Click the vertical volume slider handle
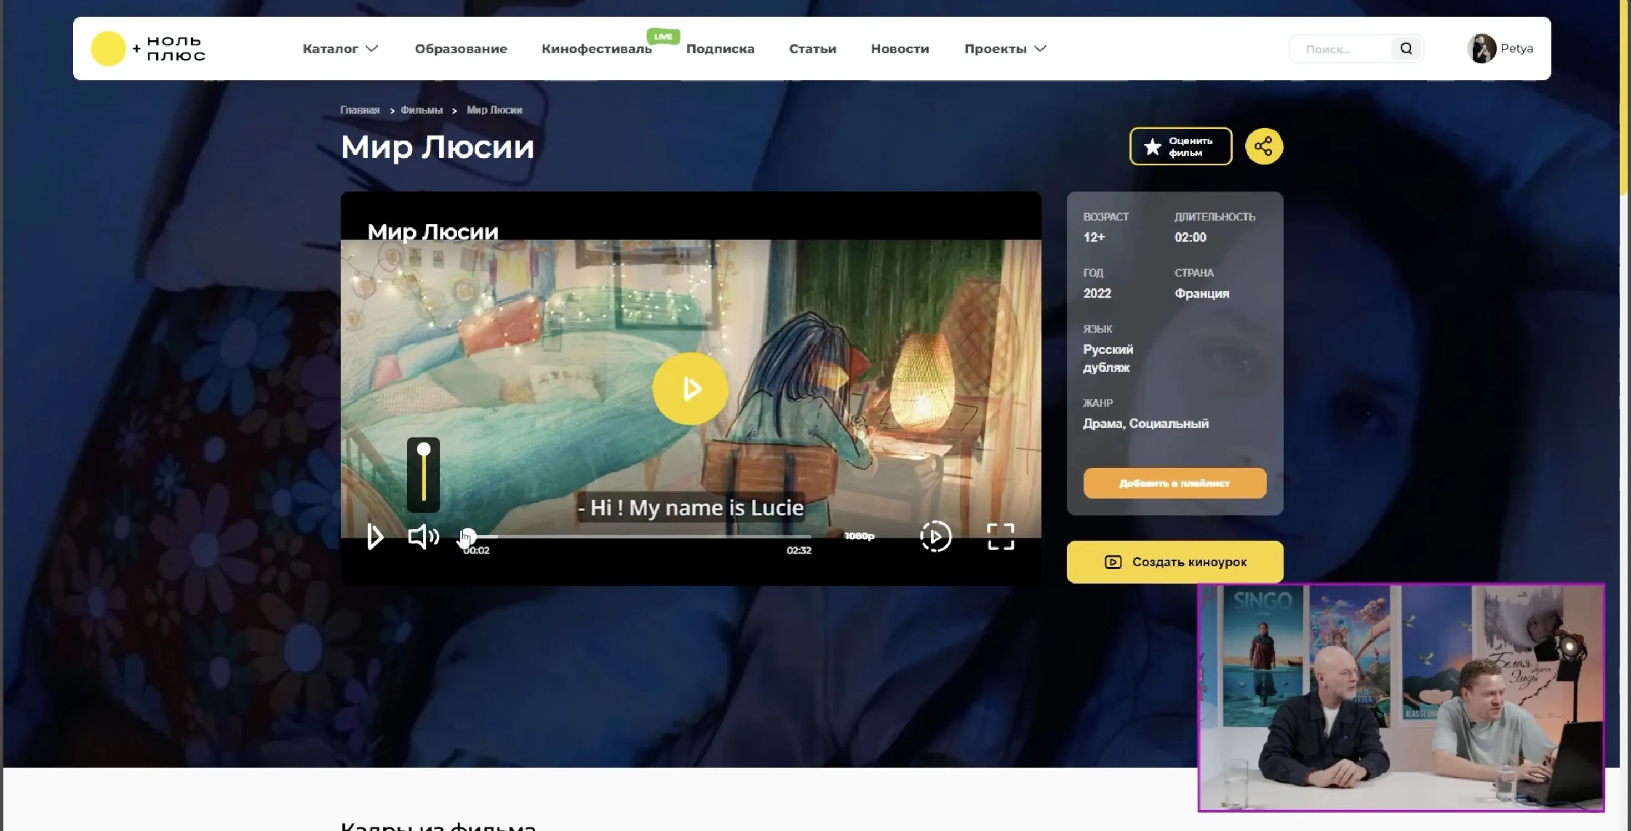 pyautogui.click(x=424, y=450)
